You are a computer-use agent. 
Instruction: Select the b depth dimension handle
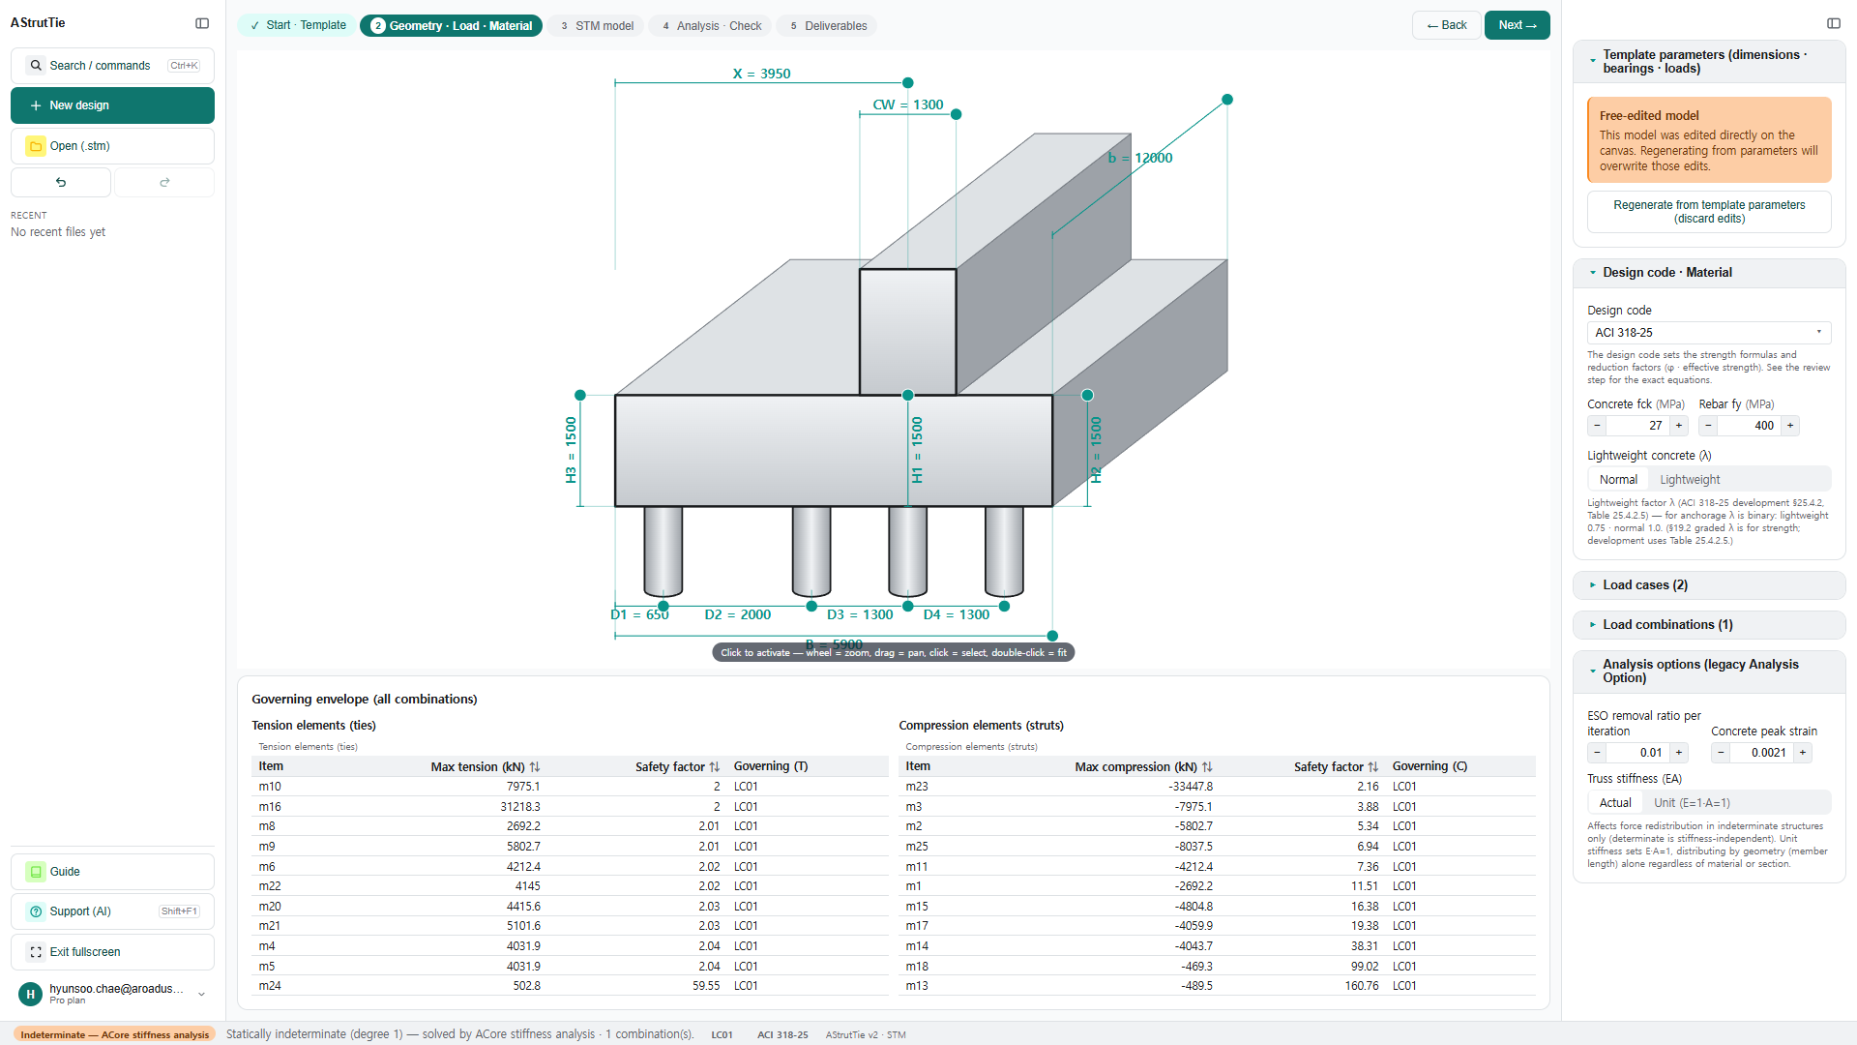1227,100
